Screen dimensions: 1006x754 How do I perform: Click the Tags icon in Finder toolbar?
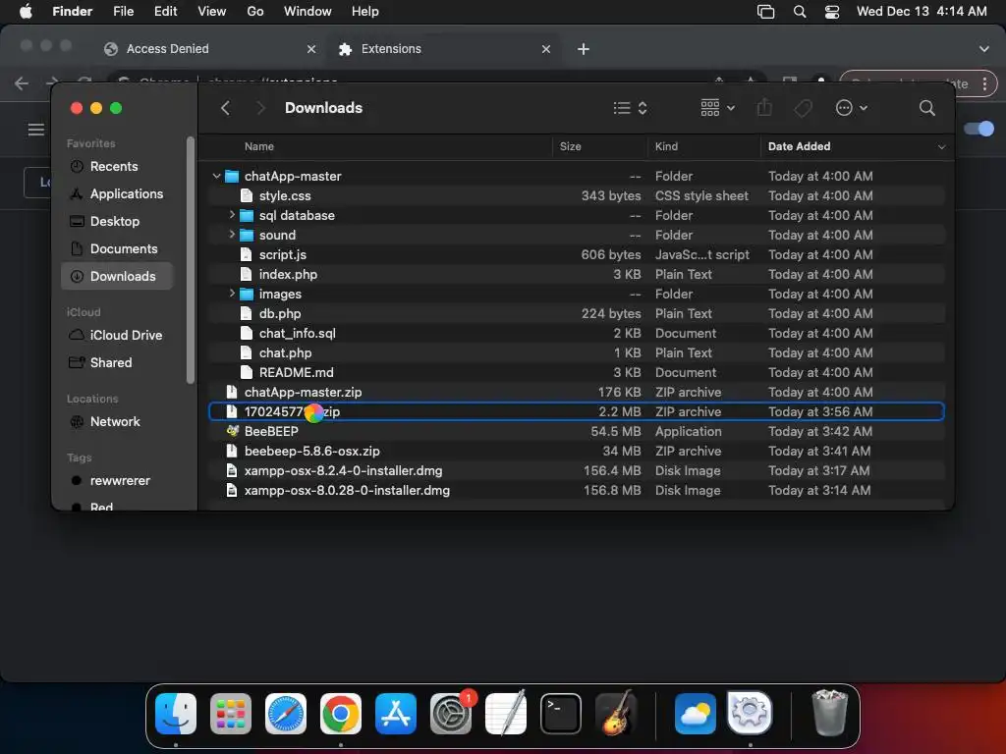(x=803, y=108)
